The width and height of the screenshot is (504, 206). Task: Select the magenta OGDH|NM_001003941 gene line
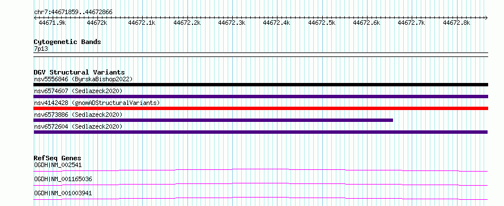[260, 198]
